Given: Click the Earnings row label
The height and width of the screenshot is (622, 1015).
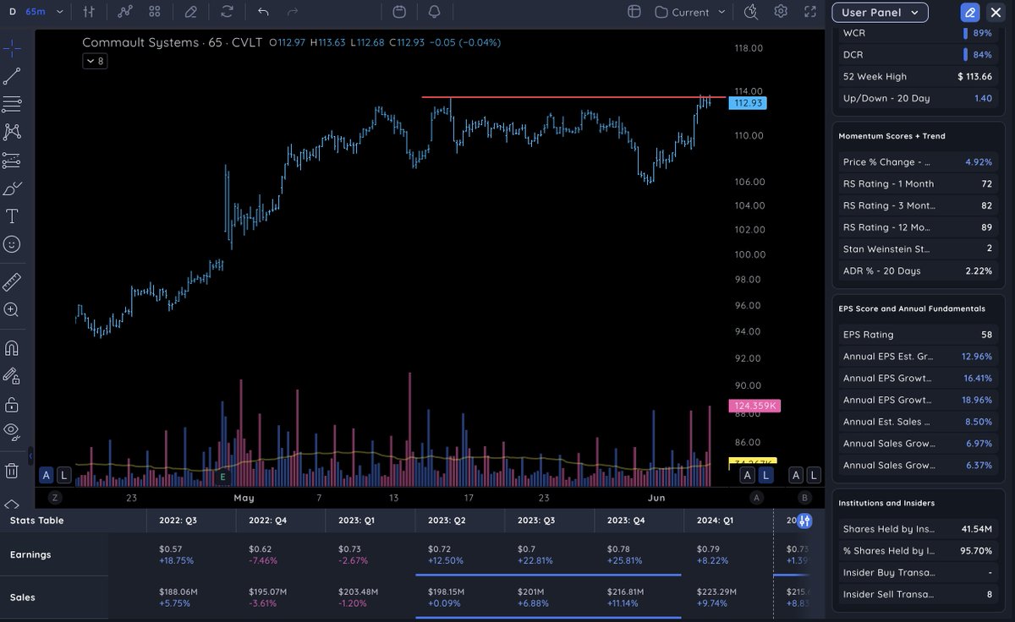Looking at the screenshot, I should point(30,554).
